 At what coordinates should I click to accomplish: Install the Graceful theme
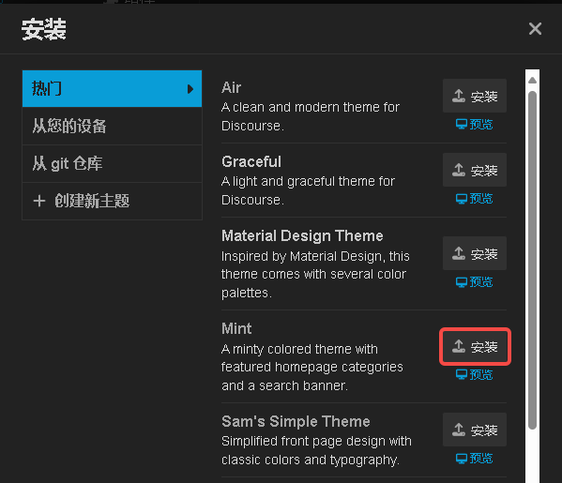475,170
